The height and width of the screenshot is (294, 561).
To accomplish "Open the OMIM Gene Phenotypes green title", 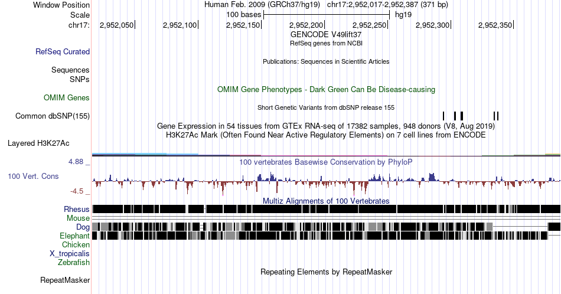I will [x=326, y=89].
